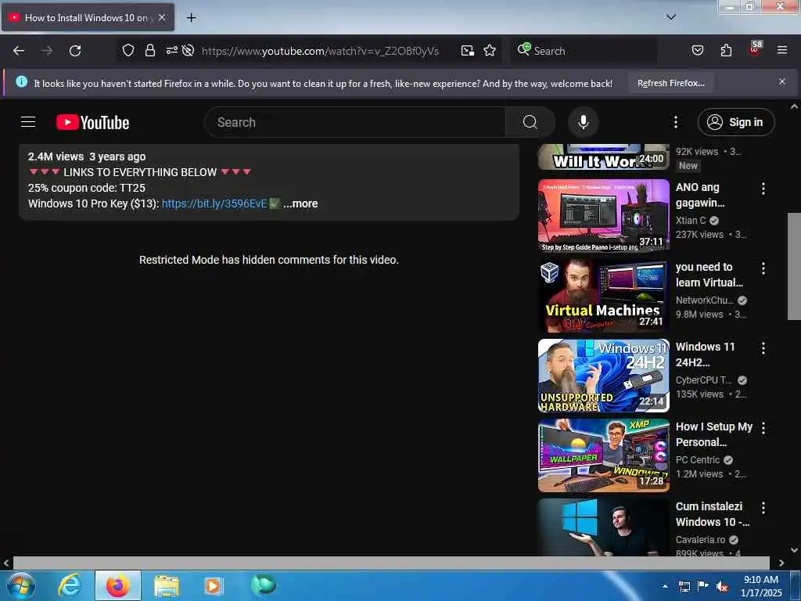This screenshot has height=601, width=801.
Task: Click the vertical page scrollbar thumb
Action: 794,266
